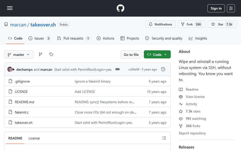Click the Notifications bell button
Screen dimensions: 241x151
pyautogui.click(x=160, y=24)
